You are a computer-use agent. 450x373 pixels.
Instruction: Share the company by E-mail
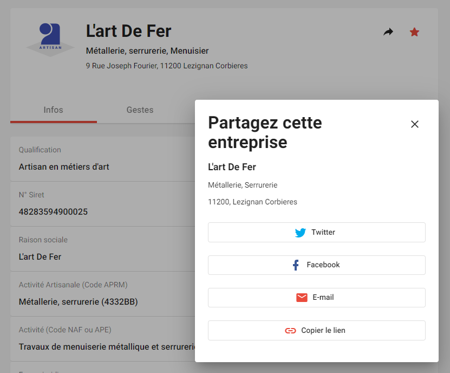[317, 298]
